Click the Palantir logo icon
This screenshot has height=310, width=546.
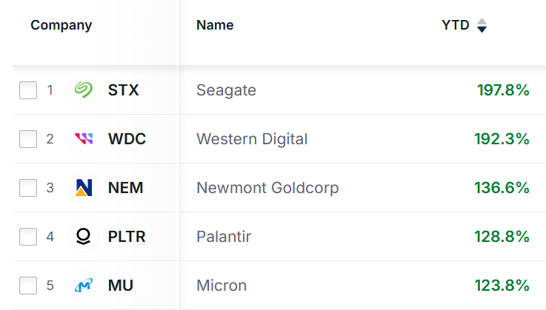(84, 237)
